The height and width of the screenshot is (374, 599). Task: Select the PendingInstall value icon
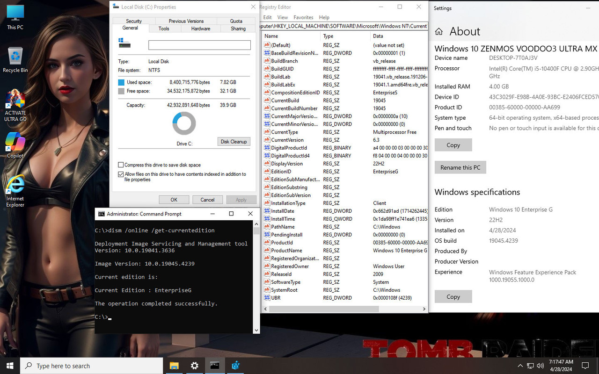267,235
